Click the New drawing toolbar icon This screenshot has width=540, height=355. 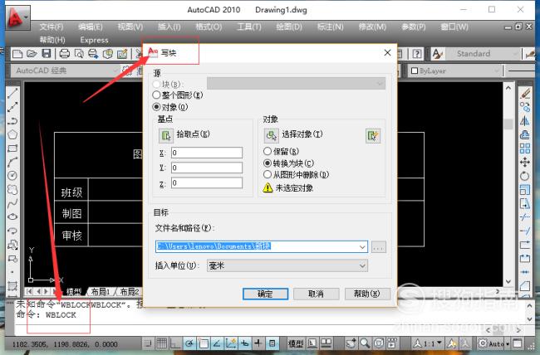tap(17, 54)
